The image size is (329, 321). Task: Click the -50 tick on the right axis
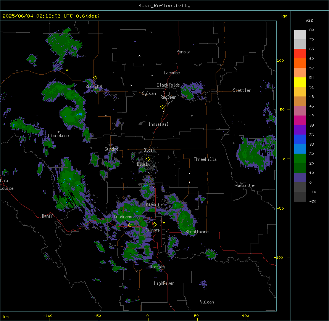(280, 208)
